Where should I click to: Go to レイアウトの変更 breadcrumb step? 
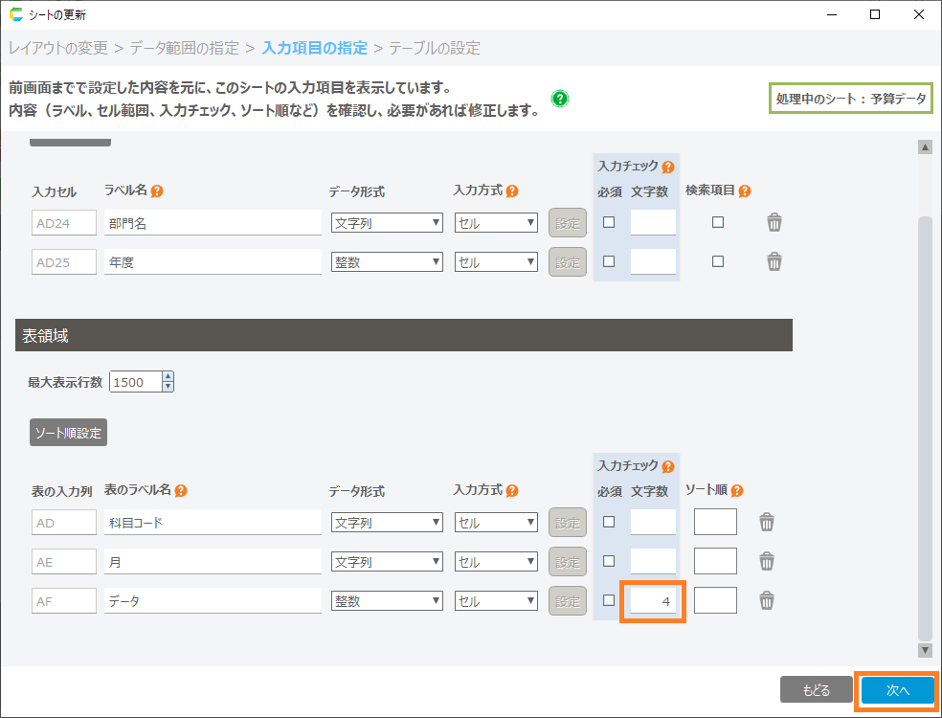point(57,48)
